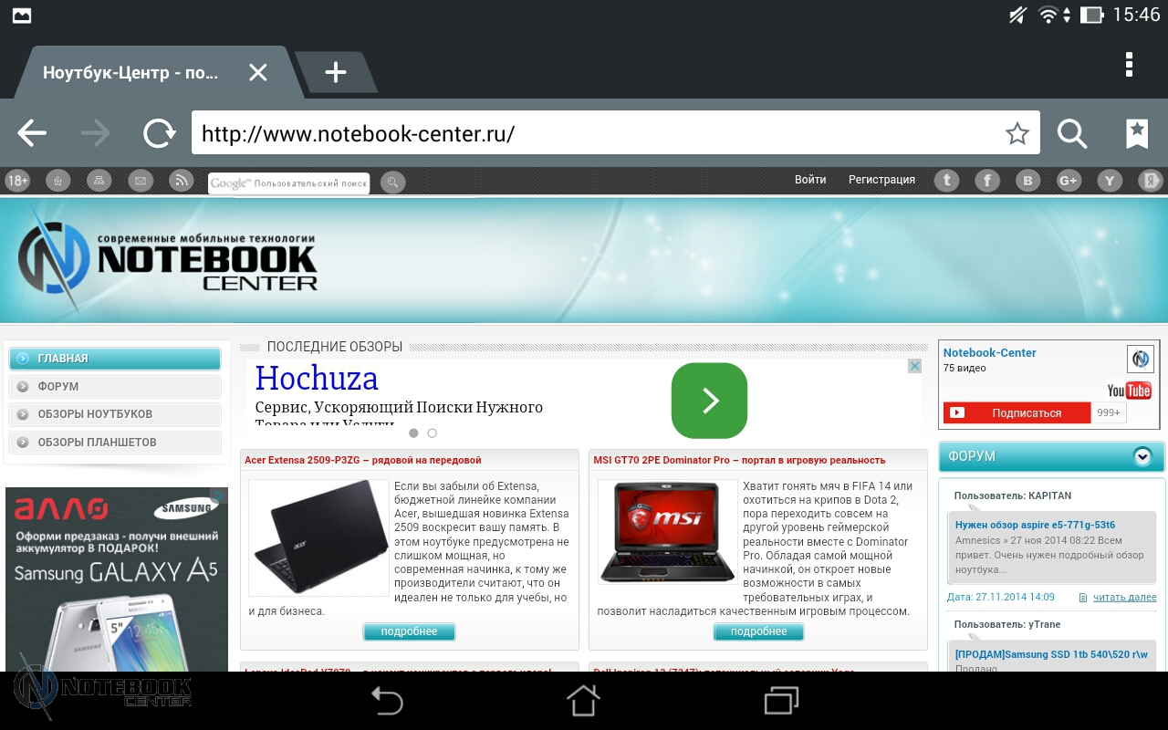The image size is (1168, 730).
Task: Tap Android back navigation button
Action: 387,701
